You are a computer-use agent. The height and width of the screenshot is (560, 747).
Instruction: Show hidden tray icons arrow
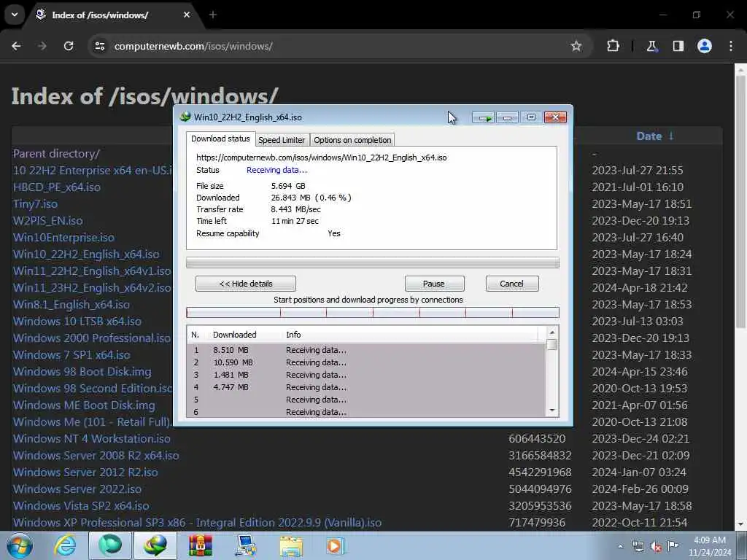[620, 546]
